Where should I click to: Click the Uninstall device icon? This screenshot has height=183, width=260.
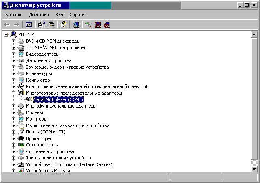(98, 25)
